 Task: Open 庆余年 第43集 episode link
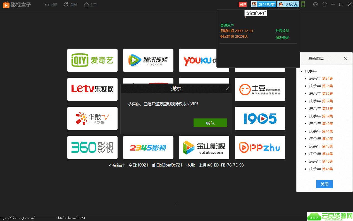[321, 146]
